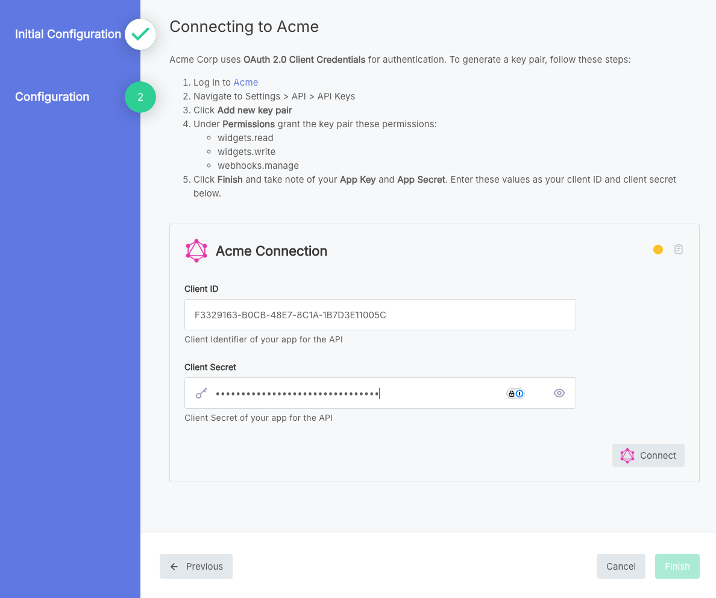Click the key icon in the Client Secret field
716x598 pixels.
pyautogui.click(x=201, y=392)
